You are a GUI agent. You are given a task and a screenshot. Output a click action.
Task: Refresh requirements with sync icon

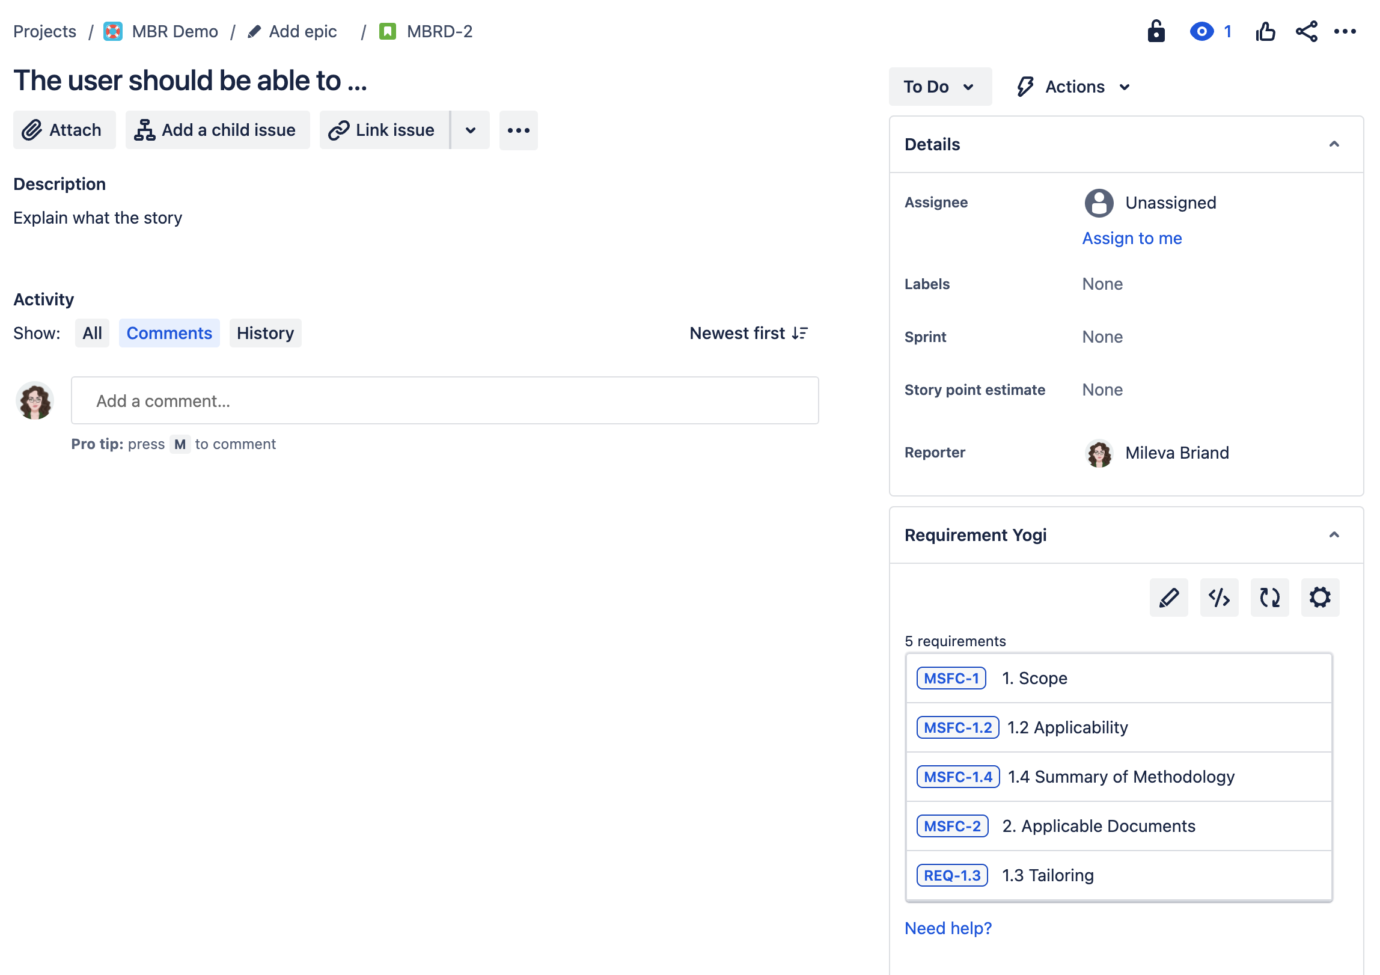pyautogui.click(x=1269, y=597)
